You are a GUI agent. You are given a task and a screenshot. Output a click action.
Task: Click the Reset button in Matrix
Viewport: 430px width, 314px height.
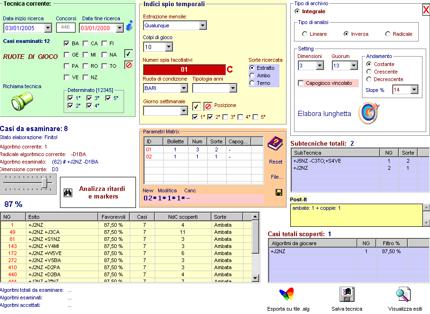[x=276, y=162]
